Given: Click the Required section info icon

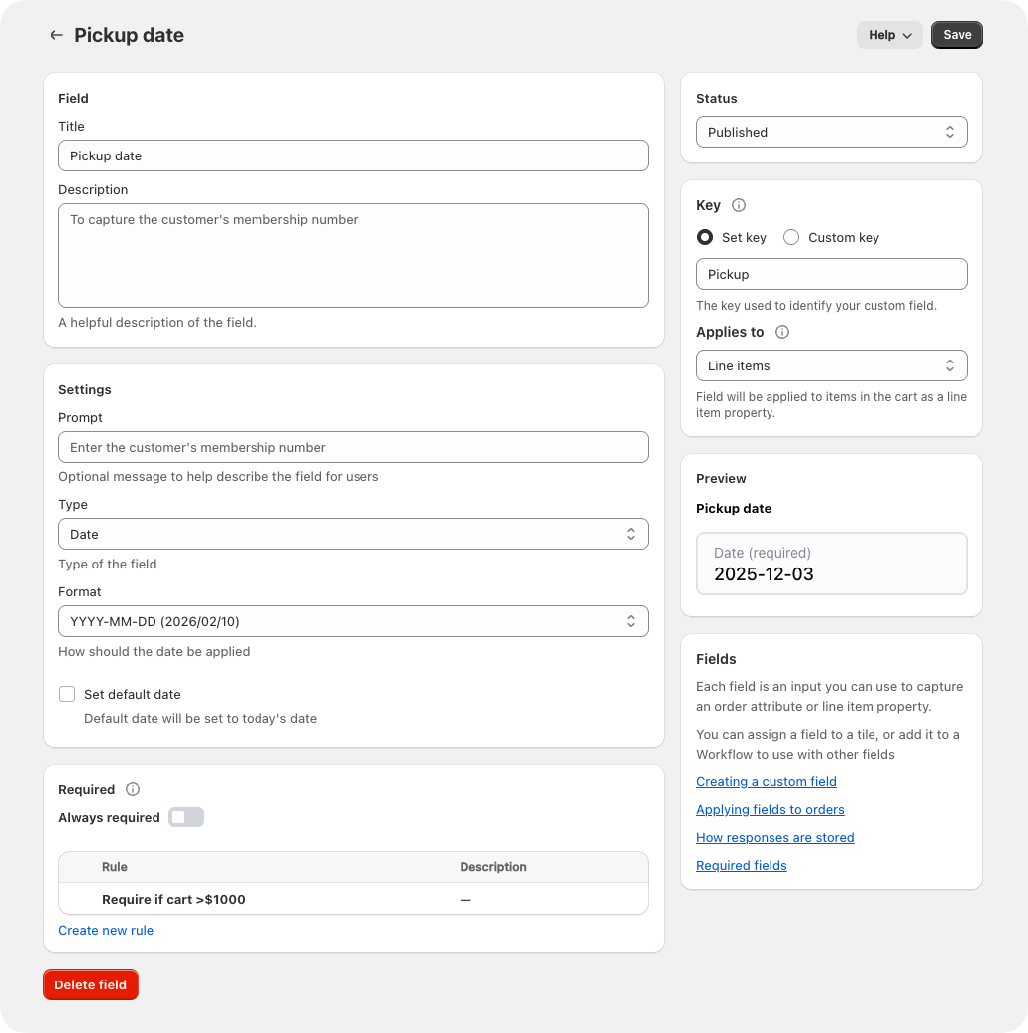Looking at the screenshot, I should click(x=131, y=789).
